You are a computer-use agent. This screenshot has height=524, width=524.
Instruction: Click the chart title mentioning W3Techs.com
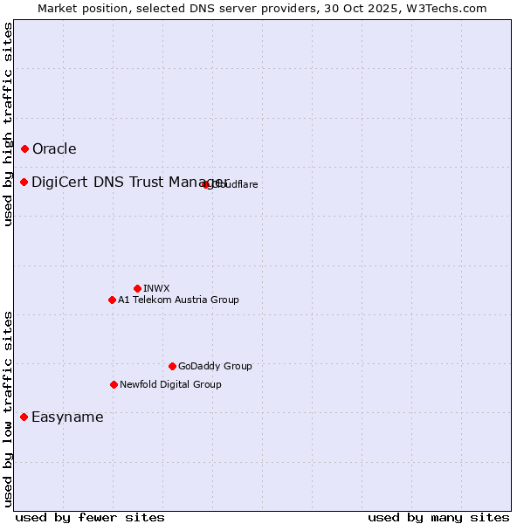click(262, 8)
